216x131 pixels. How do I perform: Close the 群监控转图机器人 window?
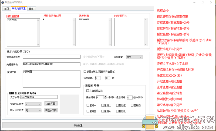211,2
